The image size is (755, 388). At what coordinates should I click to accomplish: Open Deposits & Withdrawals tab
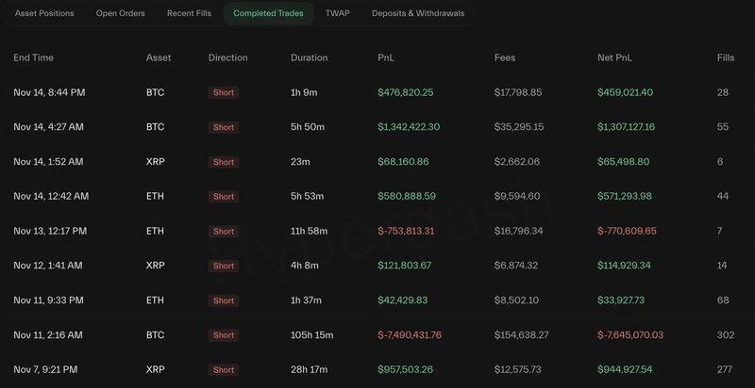click(x=418, y=14)
